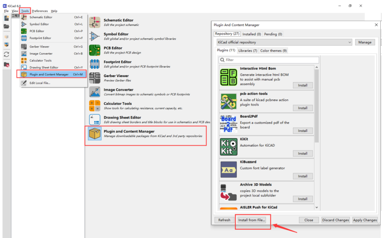
Task: Click Symbol Editor icon in Tools menu
Action: click(x=24, y=24)
